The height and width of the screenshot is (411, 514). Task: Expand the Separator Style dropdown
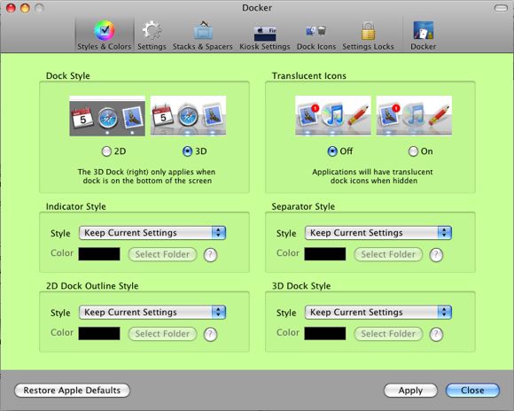click(x=378, y=233)
